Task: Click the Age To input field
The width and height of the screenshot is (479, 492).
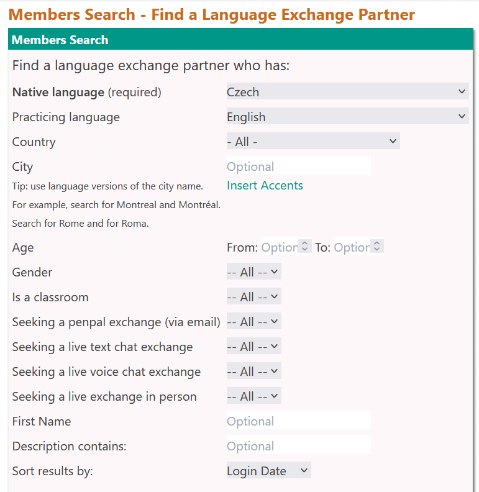Action: point(351,247)
